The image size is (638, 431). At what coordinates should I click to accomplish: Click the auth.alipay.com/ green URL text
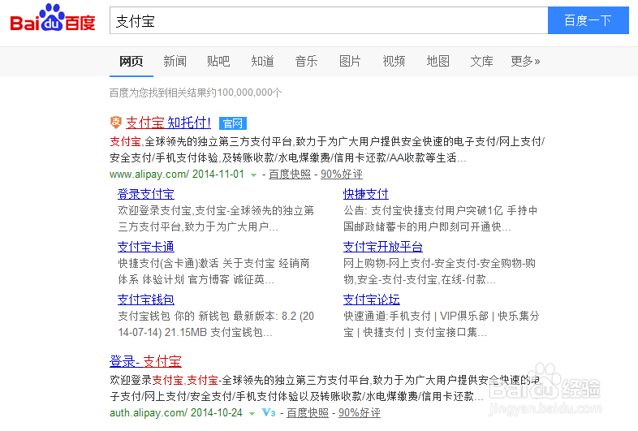pyautogui.click(x=149, y=412)
